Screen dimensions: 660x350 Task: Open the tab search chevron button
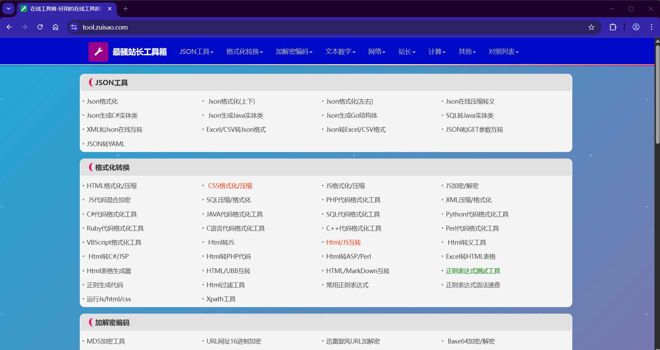coord(9,9)
